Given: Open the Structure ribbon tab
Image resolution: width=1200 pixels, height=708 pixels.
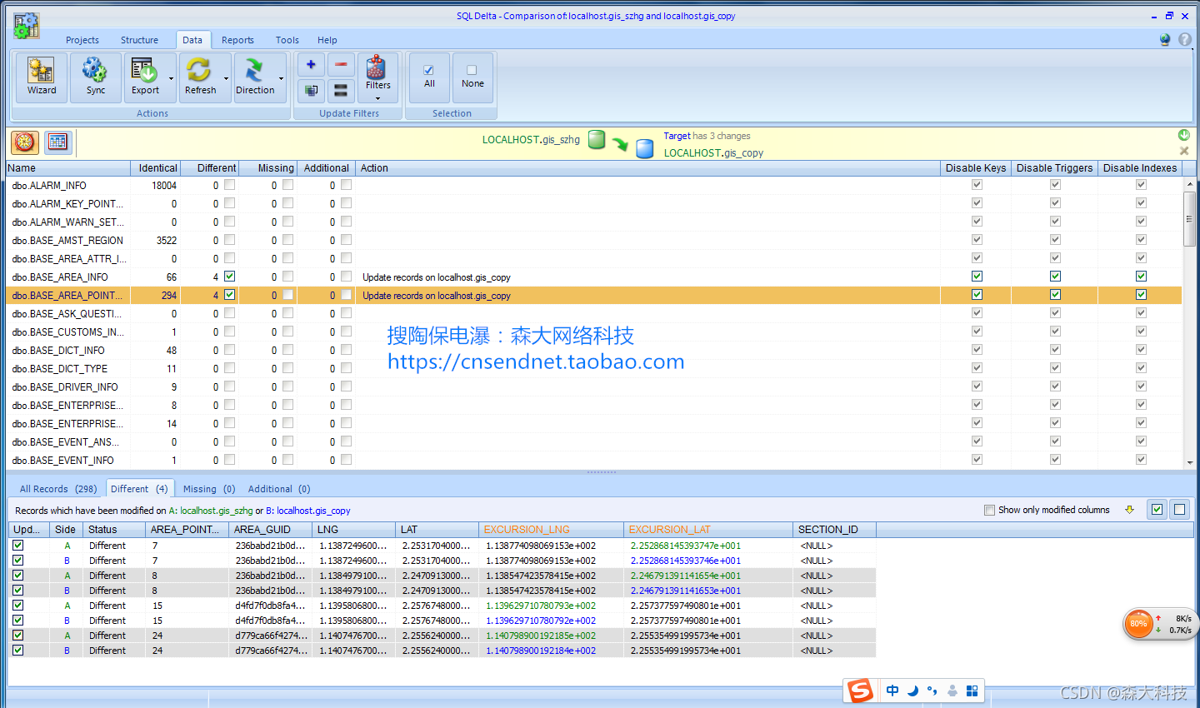Looking at the screenshot, I should tap(139, 40).
